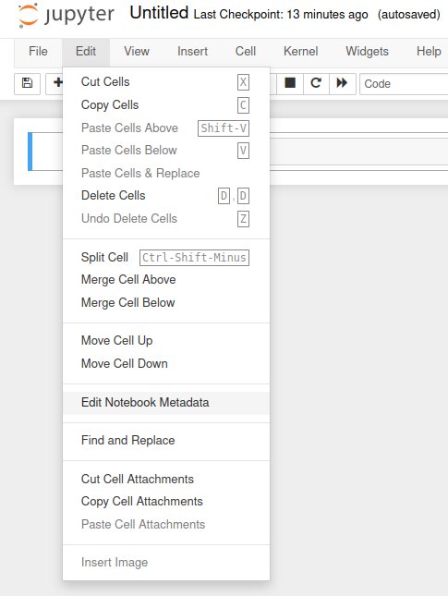The height and width of the screenshot is (596, 448).
Task: Click the Jupyter logo
Action: pos(67,16)
